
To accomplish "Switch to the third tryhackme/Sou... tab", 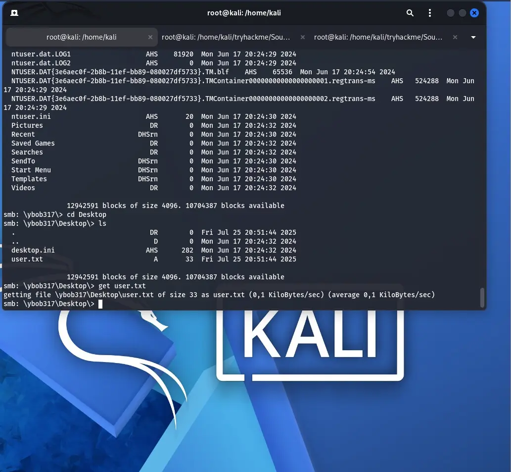I will (378, 37).
